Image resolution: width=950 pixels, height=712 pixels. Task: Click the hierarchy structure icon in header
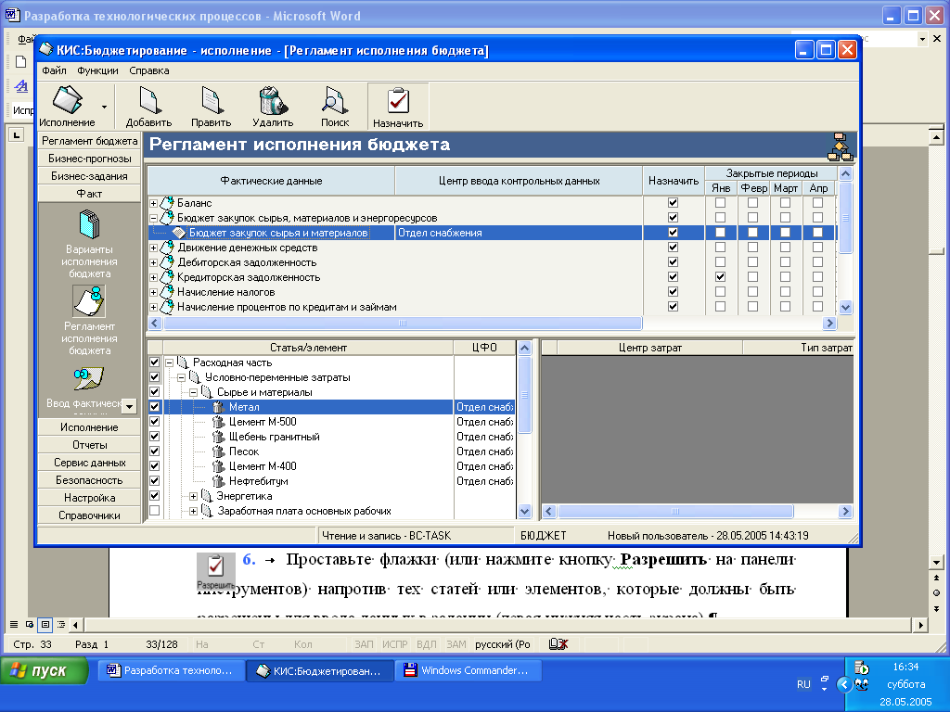point(840,146)
